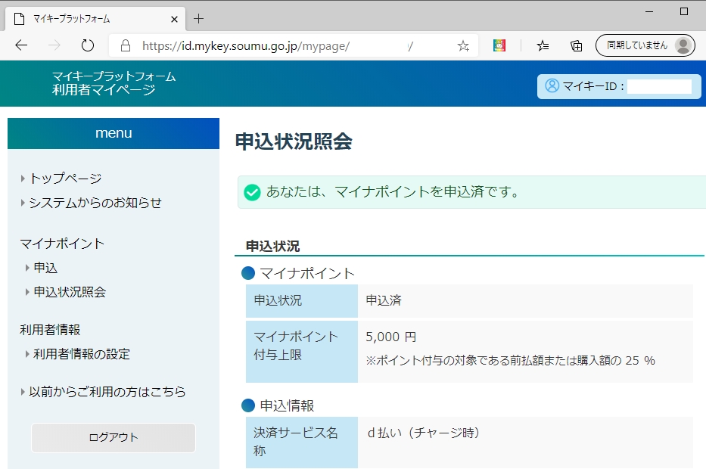Click the マイキーID user icon
Viewport: 706px width, 469px height.
552,85
